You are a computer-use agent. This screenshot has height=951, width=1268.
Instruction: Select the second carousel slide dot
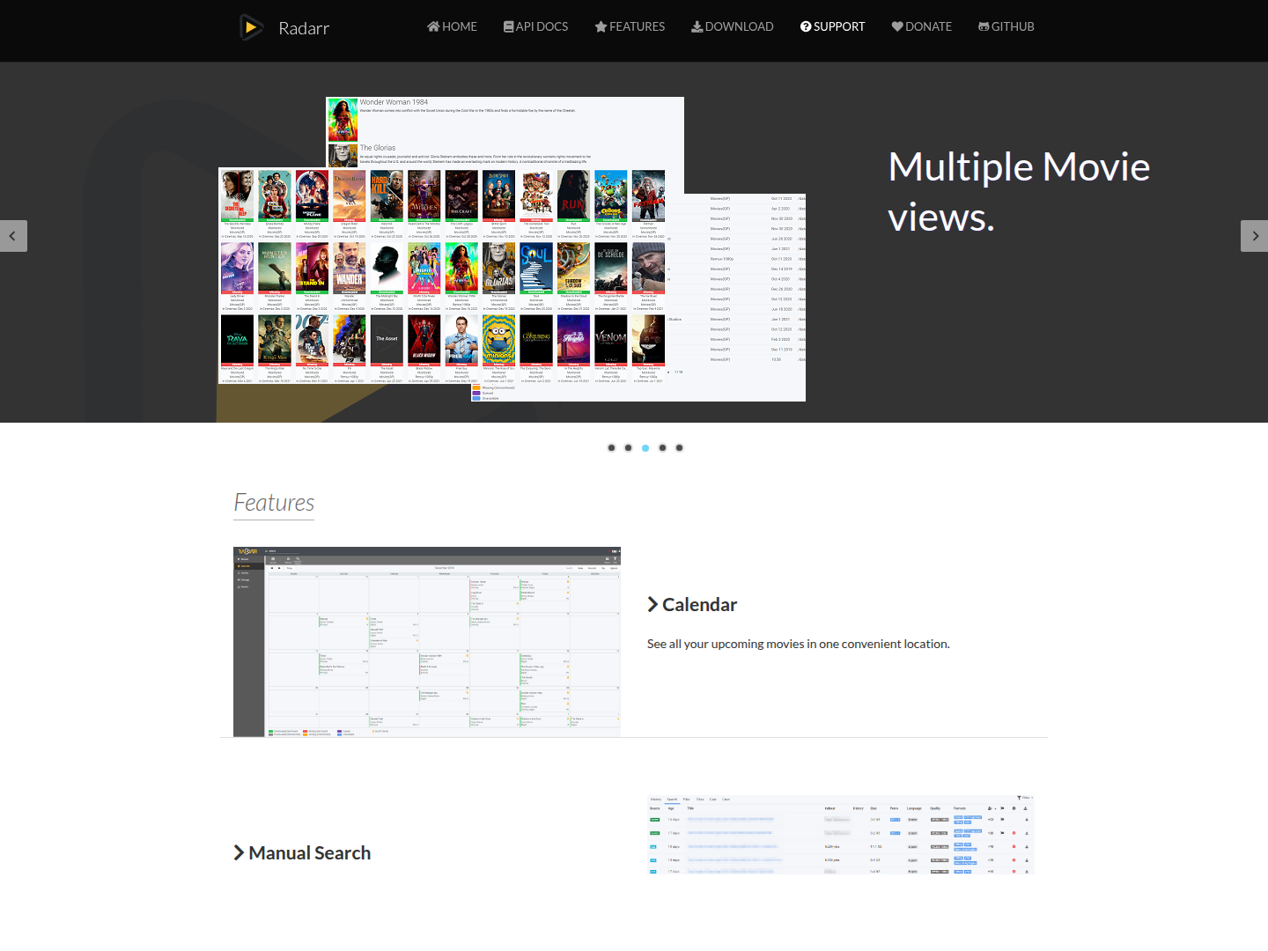[x=628, y=447]
